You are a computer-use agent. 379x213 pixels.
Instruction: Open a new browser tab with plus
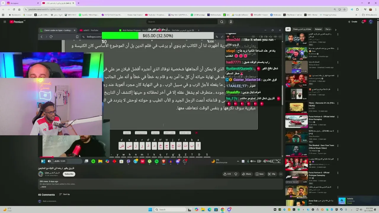(x=78, y=3)
